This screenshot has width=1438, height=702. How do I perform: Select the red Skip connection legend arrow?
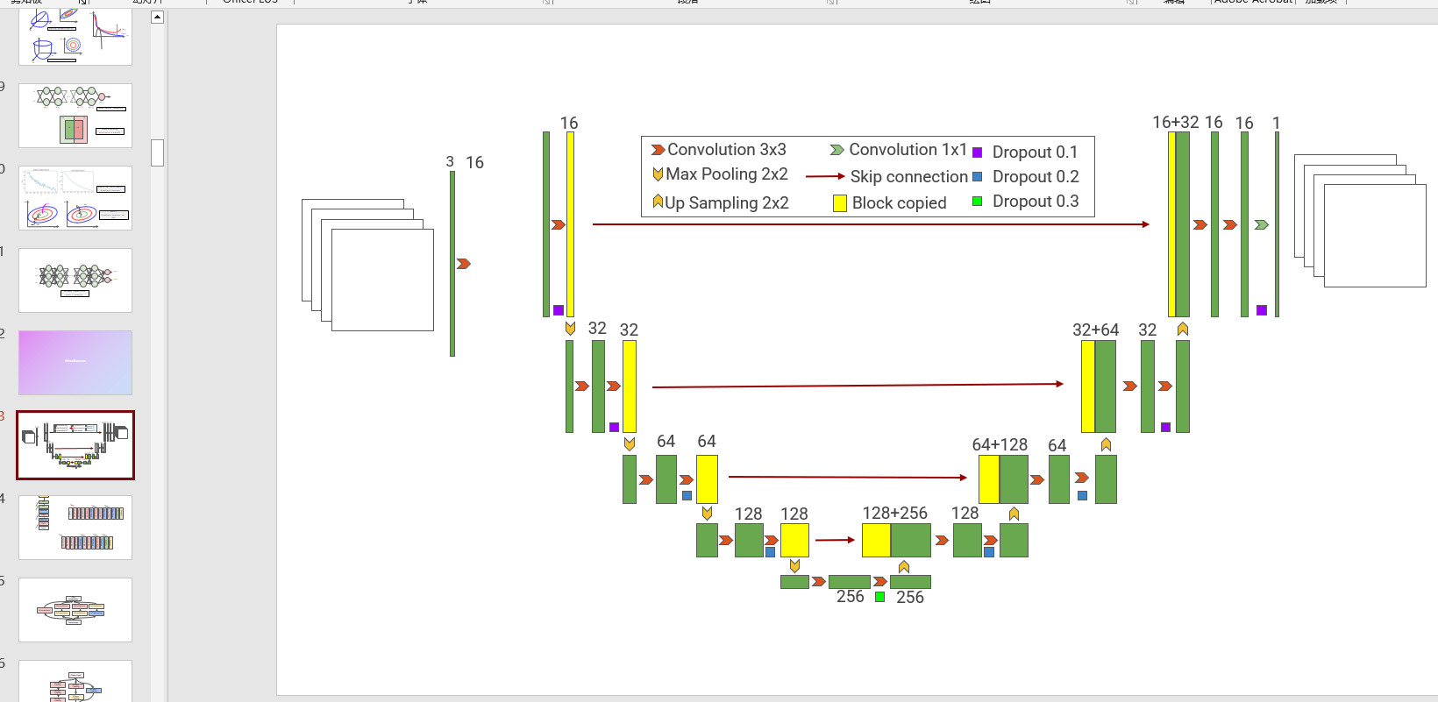tap(824, 177)
